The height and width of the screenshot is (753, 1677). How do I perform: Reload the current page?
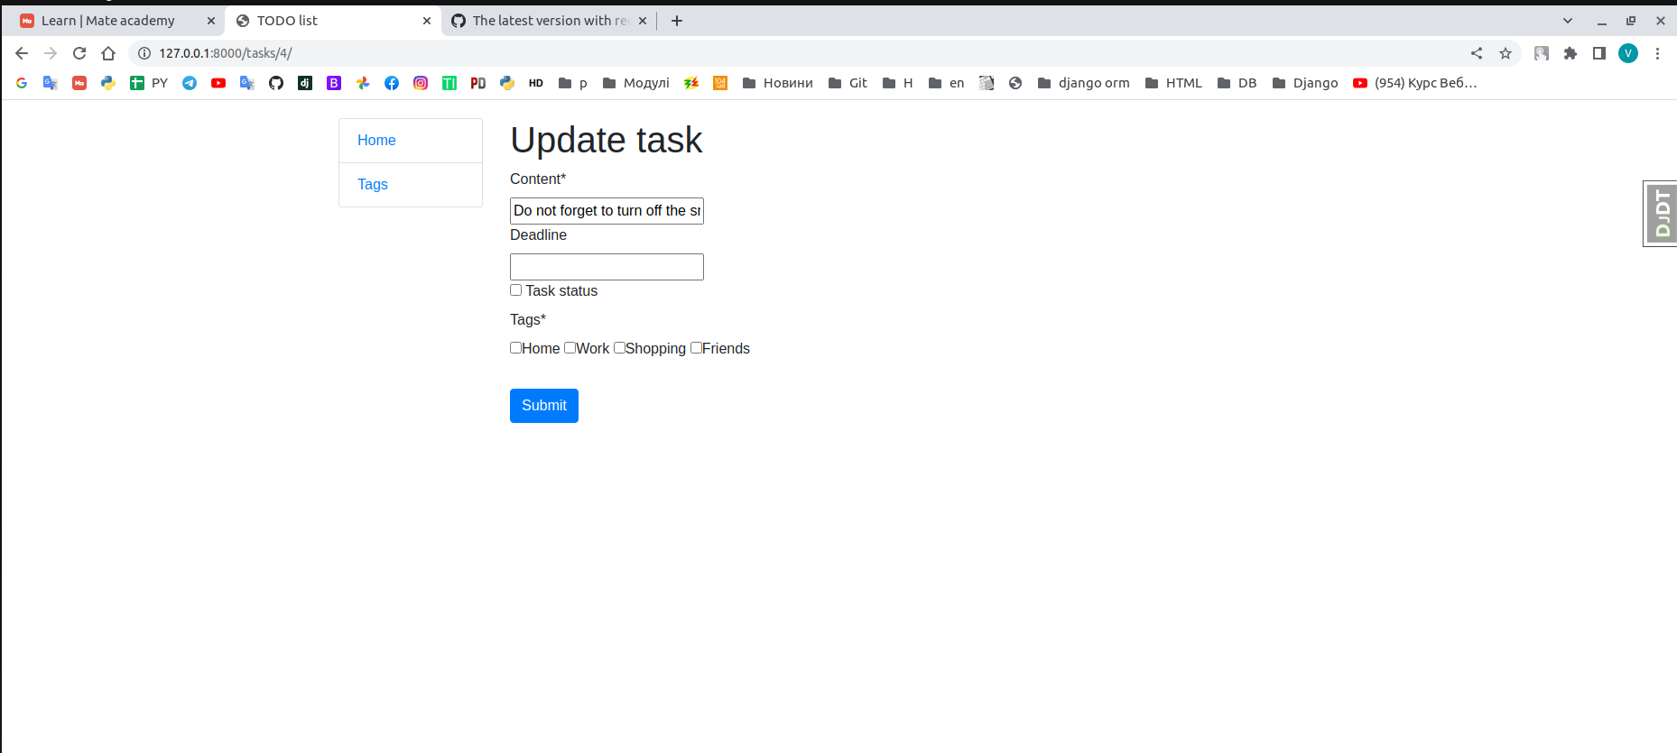[x=79, y=53]
